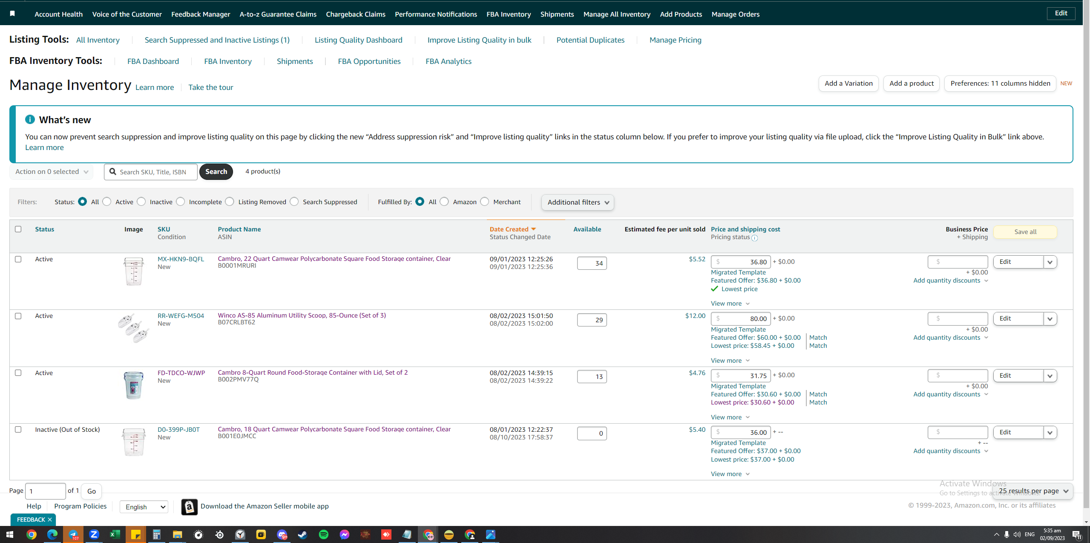This screenshot has width=1090, height=543.
Task: Open File Explorer from the taskbar
Action: [x=177, y=534]
